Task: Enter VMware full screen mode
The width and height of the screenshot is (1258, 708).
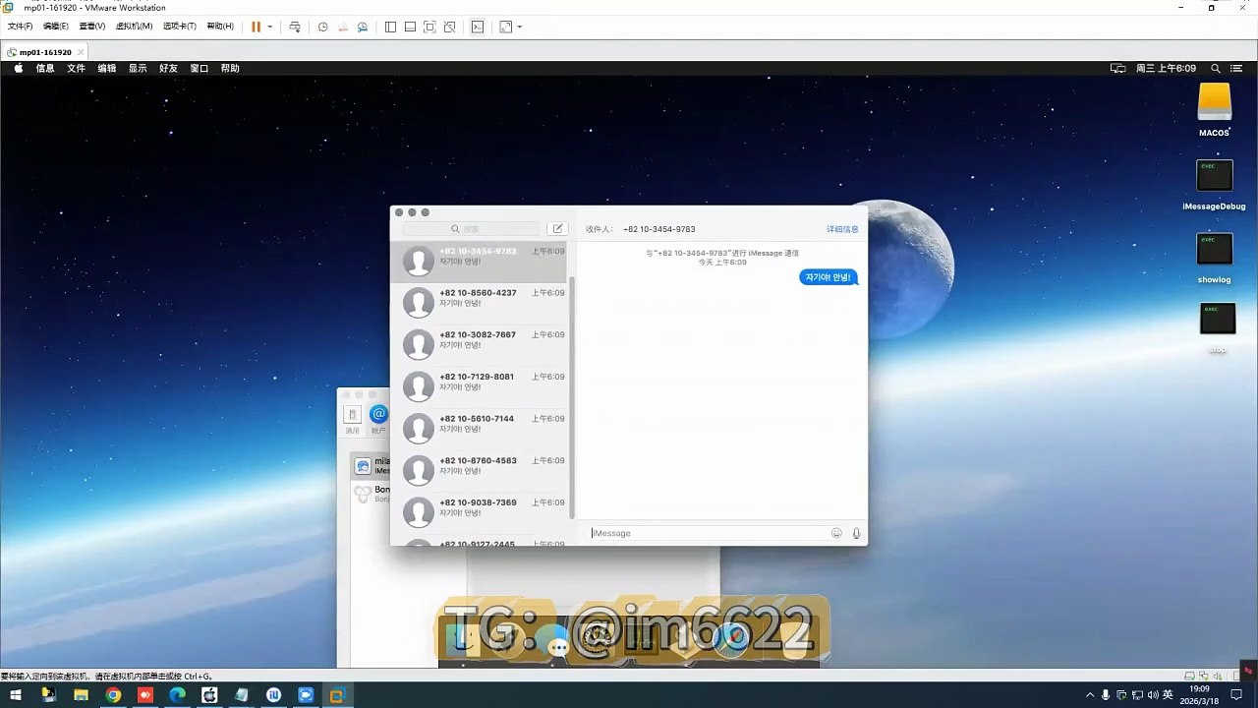Action: pos(429,27)
